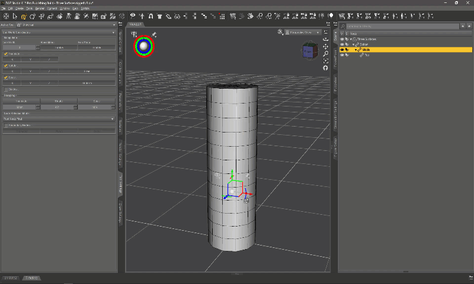This screenshot has width=474, height=284.
Task: Click the magnet icon in toolbar
Action: [x=150, y=16]
